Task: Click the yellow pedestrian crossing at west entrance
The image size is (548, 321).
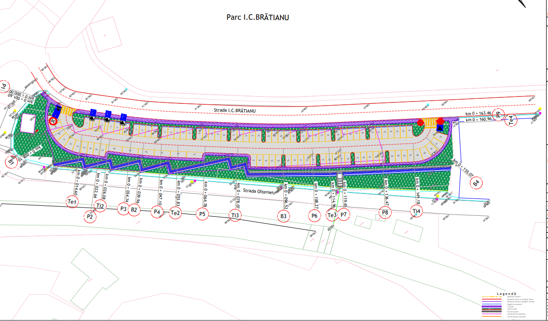Action: tap(68, 111)
